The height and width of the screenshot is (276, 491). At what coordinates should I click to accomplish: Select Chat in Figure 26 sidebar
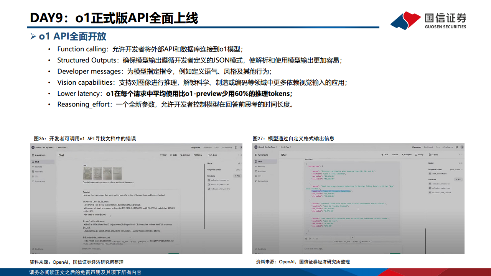click(43, 162)
